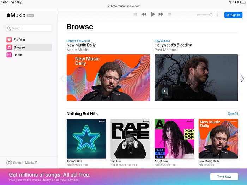Open Today's Hits playlist cover
This screenshot has width=247, height=185.
tap(86, 138)
